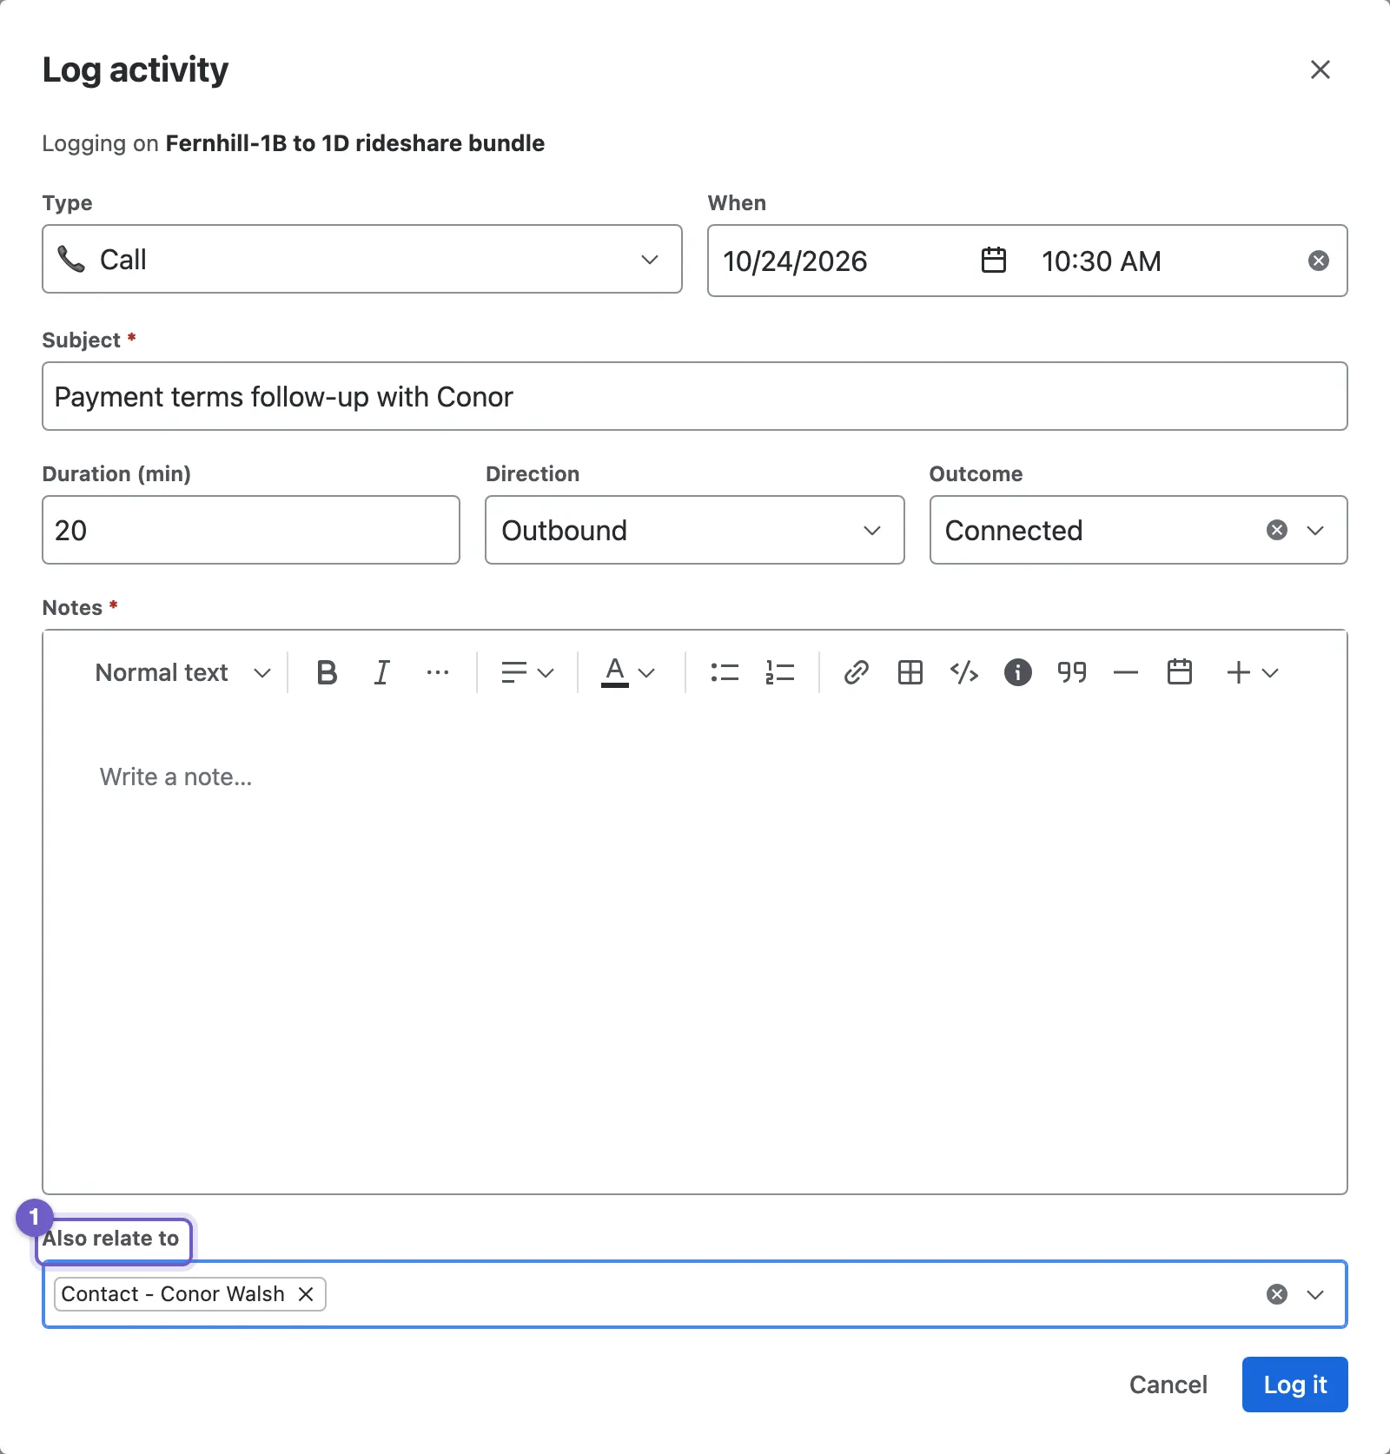Screen dimensions: 1390x1454
Task: Open the Type dropdown showing Call
Action: click(x=362, y=259)
